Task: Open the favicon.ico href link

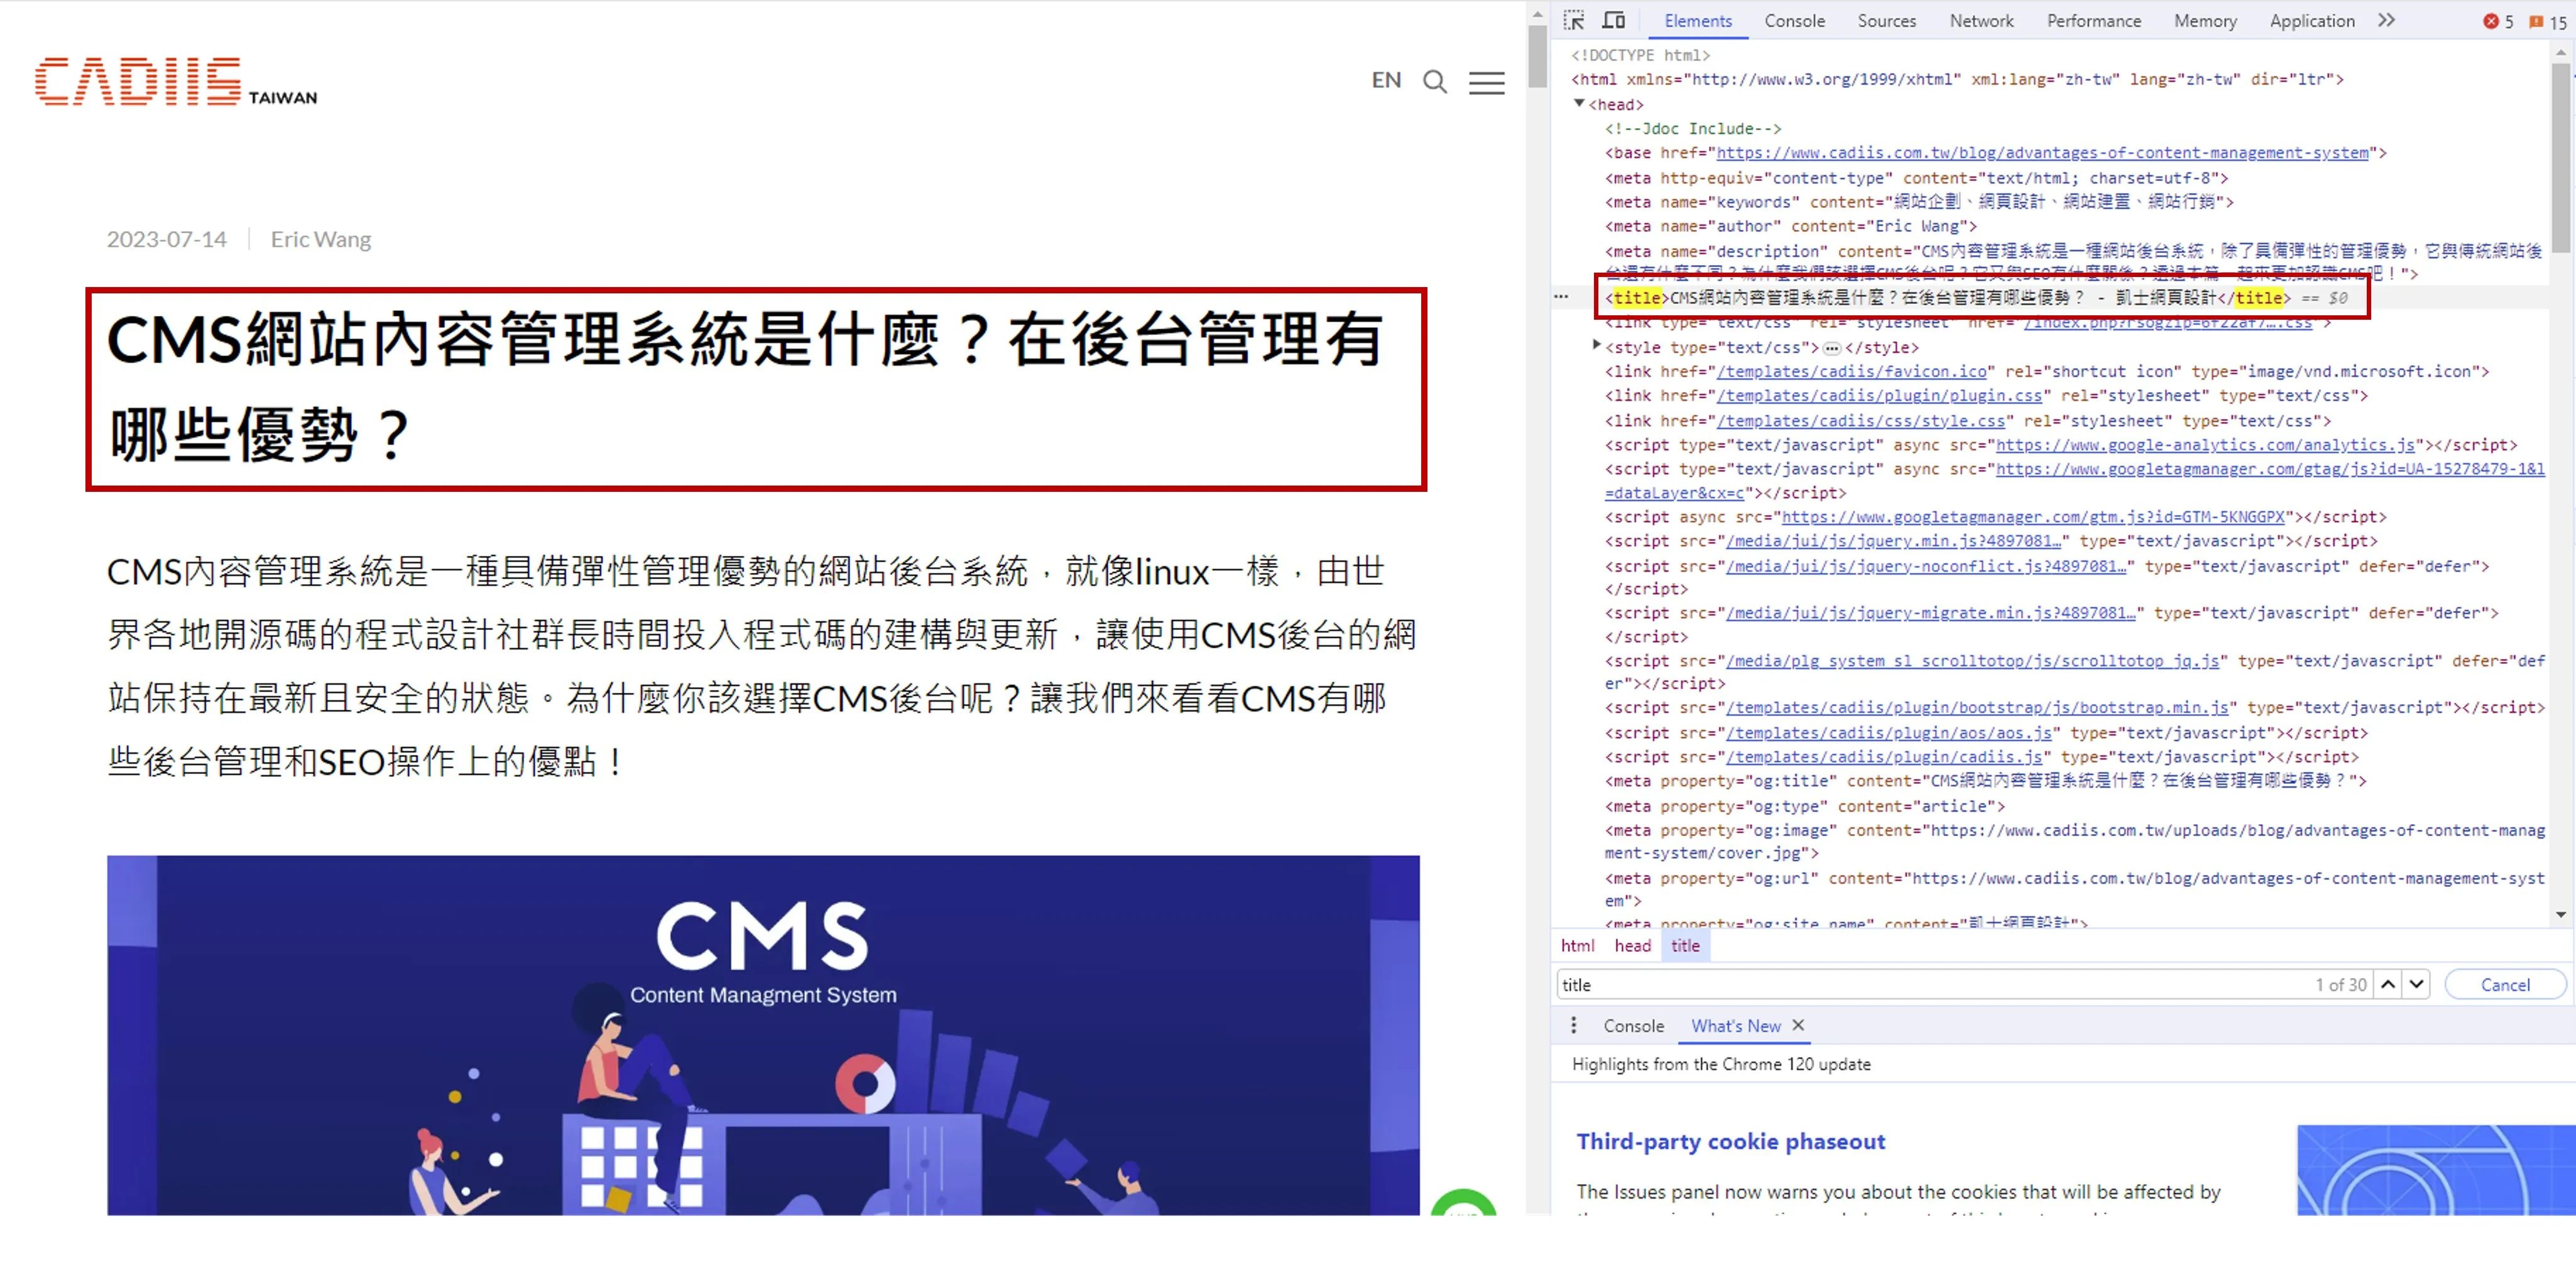Action: pyautogui.click(x=1851, y=371)
